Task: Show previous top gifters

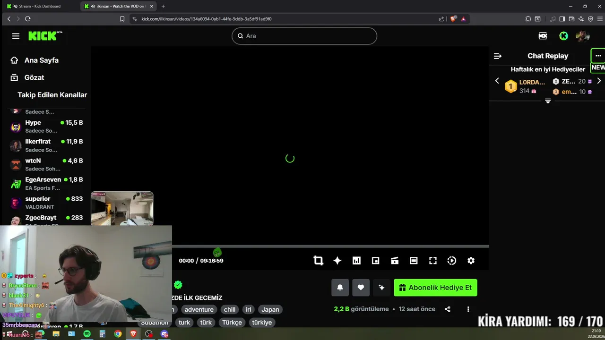Action: click(x=497, y=81)
